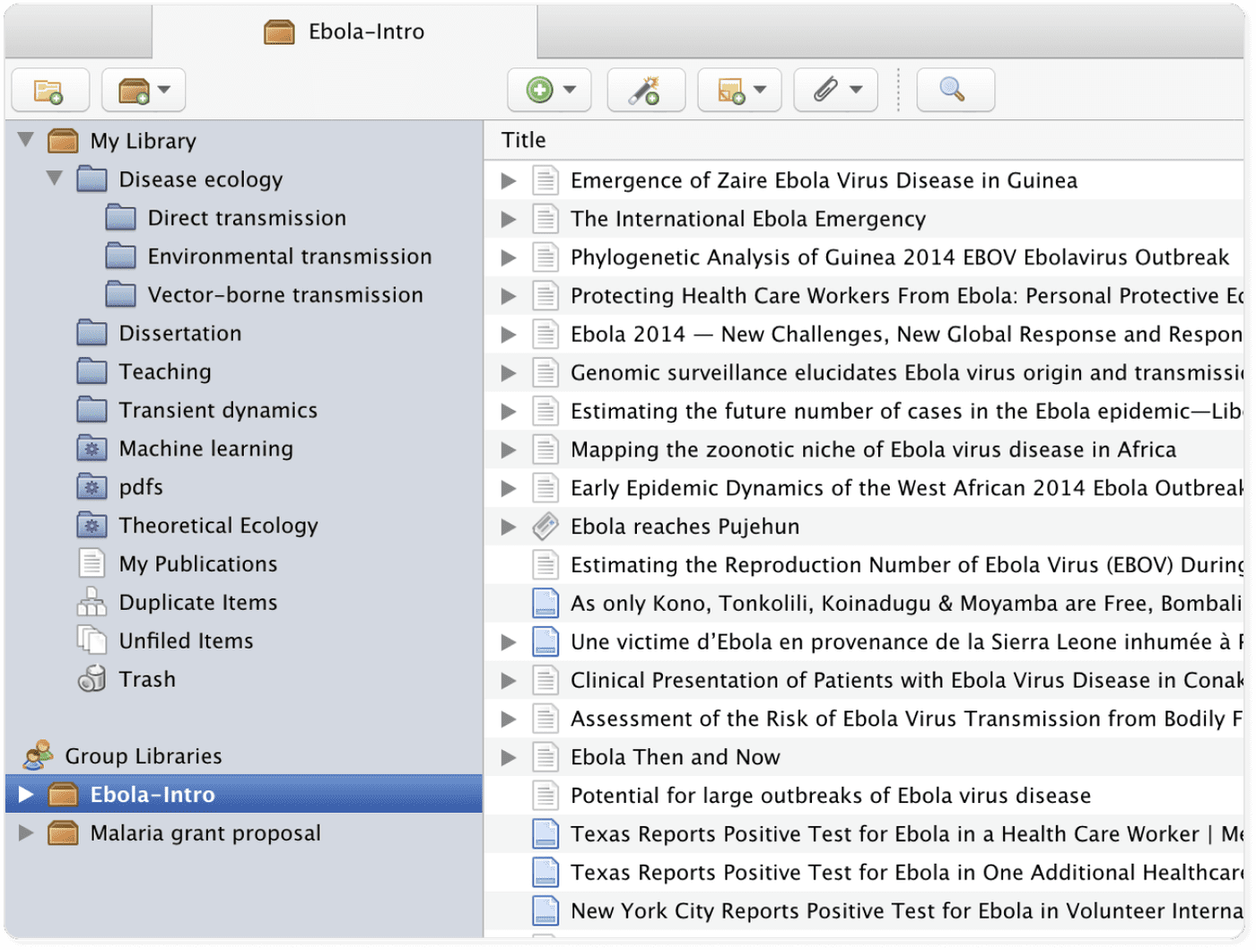Open the Trash in the sidebar
The height and width of the screenshot is (950, 1256).
pos(147,679)
